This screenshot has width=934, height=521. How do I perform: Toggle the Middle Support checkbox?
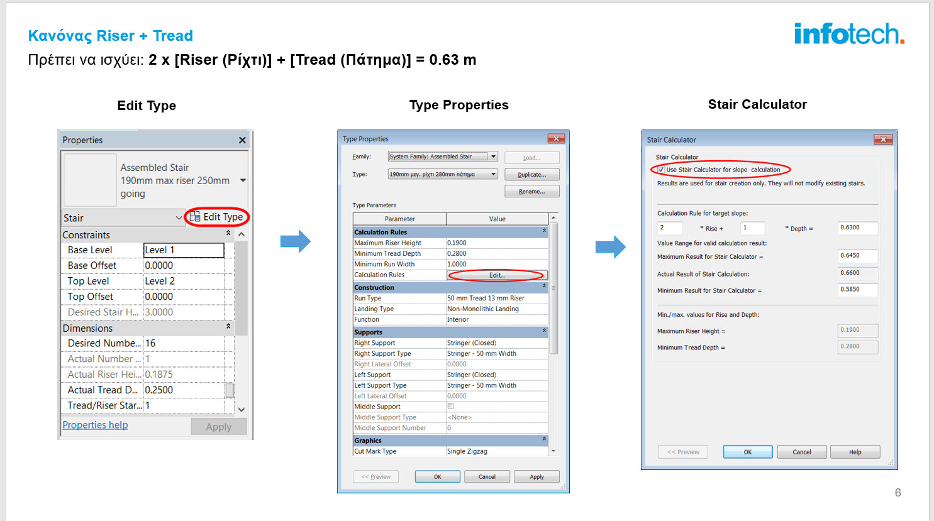click(x=450, y=407)
